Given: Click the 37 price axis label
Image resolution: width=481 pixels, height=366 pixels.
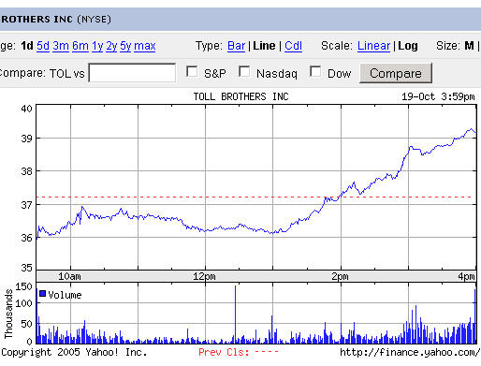Looking at the screenshot, I should click(26, 205).
